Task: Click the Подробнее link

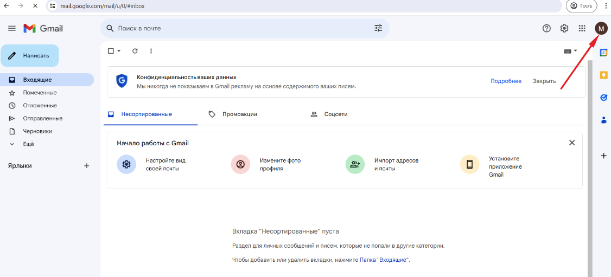Action: tap(506, 81)
